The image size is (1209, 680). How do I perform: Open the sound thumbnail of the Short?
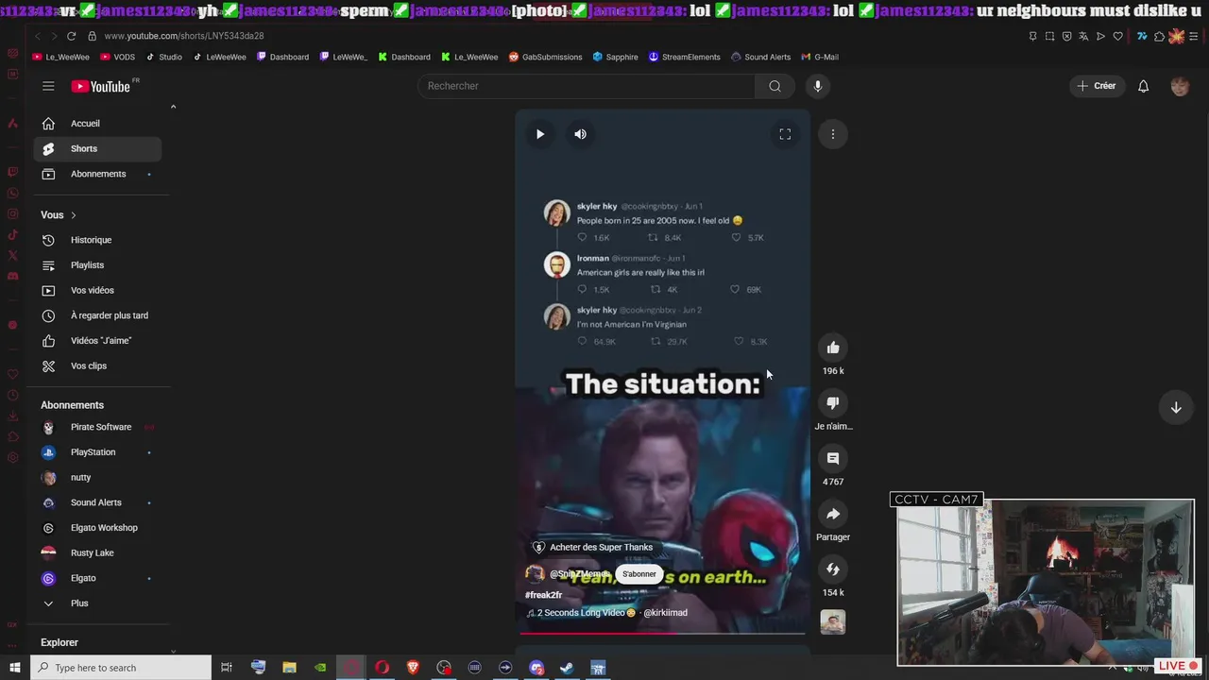[x=833, y=622]
